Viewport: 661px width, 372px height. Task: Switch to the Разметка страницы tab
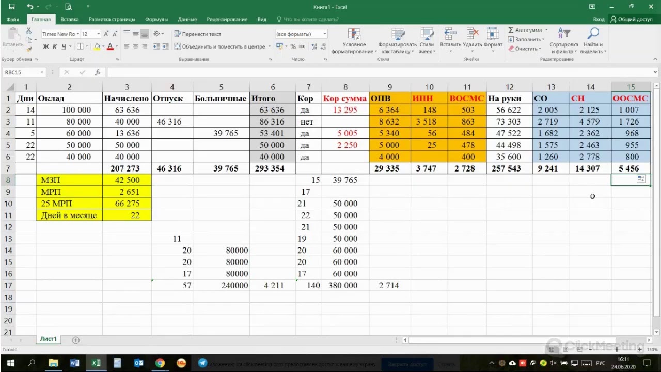point(112,19)
